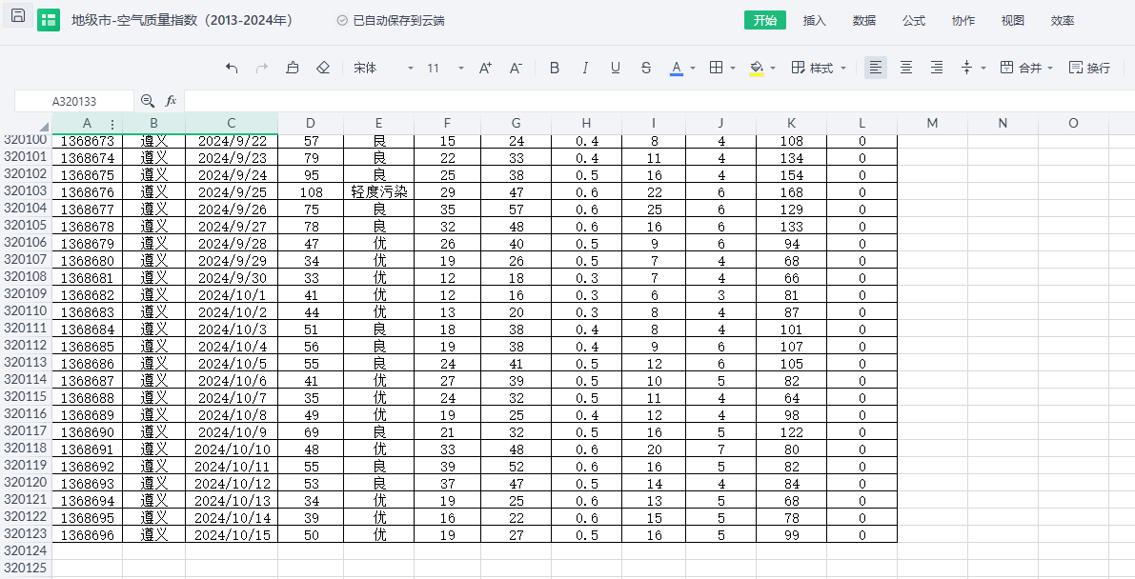Screen dimensions: 1135x579
Task: Switch to the 视图 tab
Action: point(1013,20)
